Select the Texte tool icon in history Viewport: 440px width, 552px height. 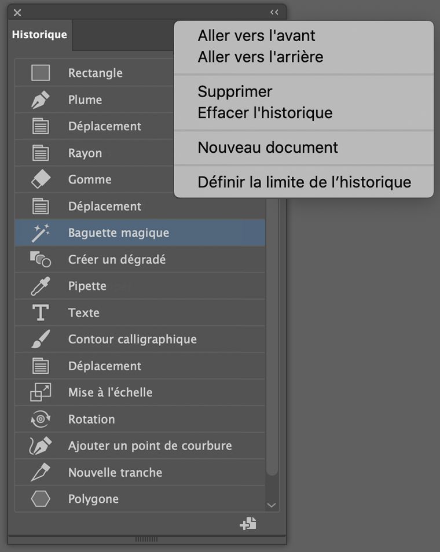click(40, 312)
